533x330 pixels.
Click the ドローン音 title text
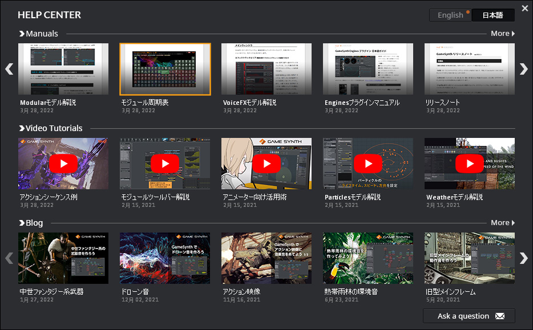tap(135, 292)
